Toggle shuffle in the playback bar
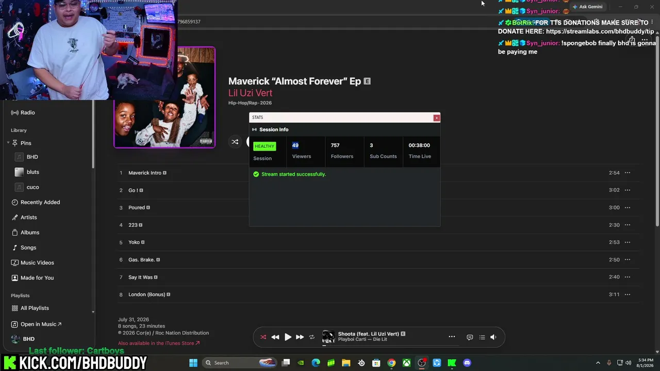The image size is (660, 371). (x=263, y=337)
